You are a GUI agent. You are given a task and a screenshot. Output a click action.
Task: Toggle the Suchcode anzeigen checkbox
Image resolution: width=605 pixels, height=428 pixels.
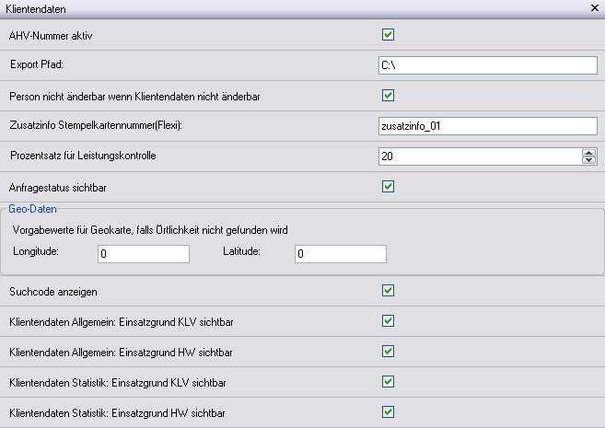click(388, 291)
